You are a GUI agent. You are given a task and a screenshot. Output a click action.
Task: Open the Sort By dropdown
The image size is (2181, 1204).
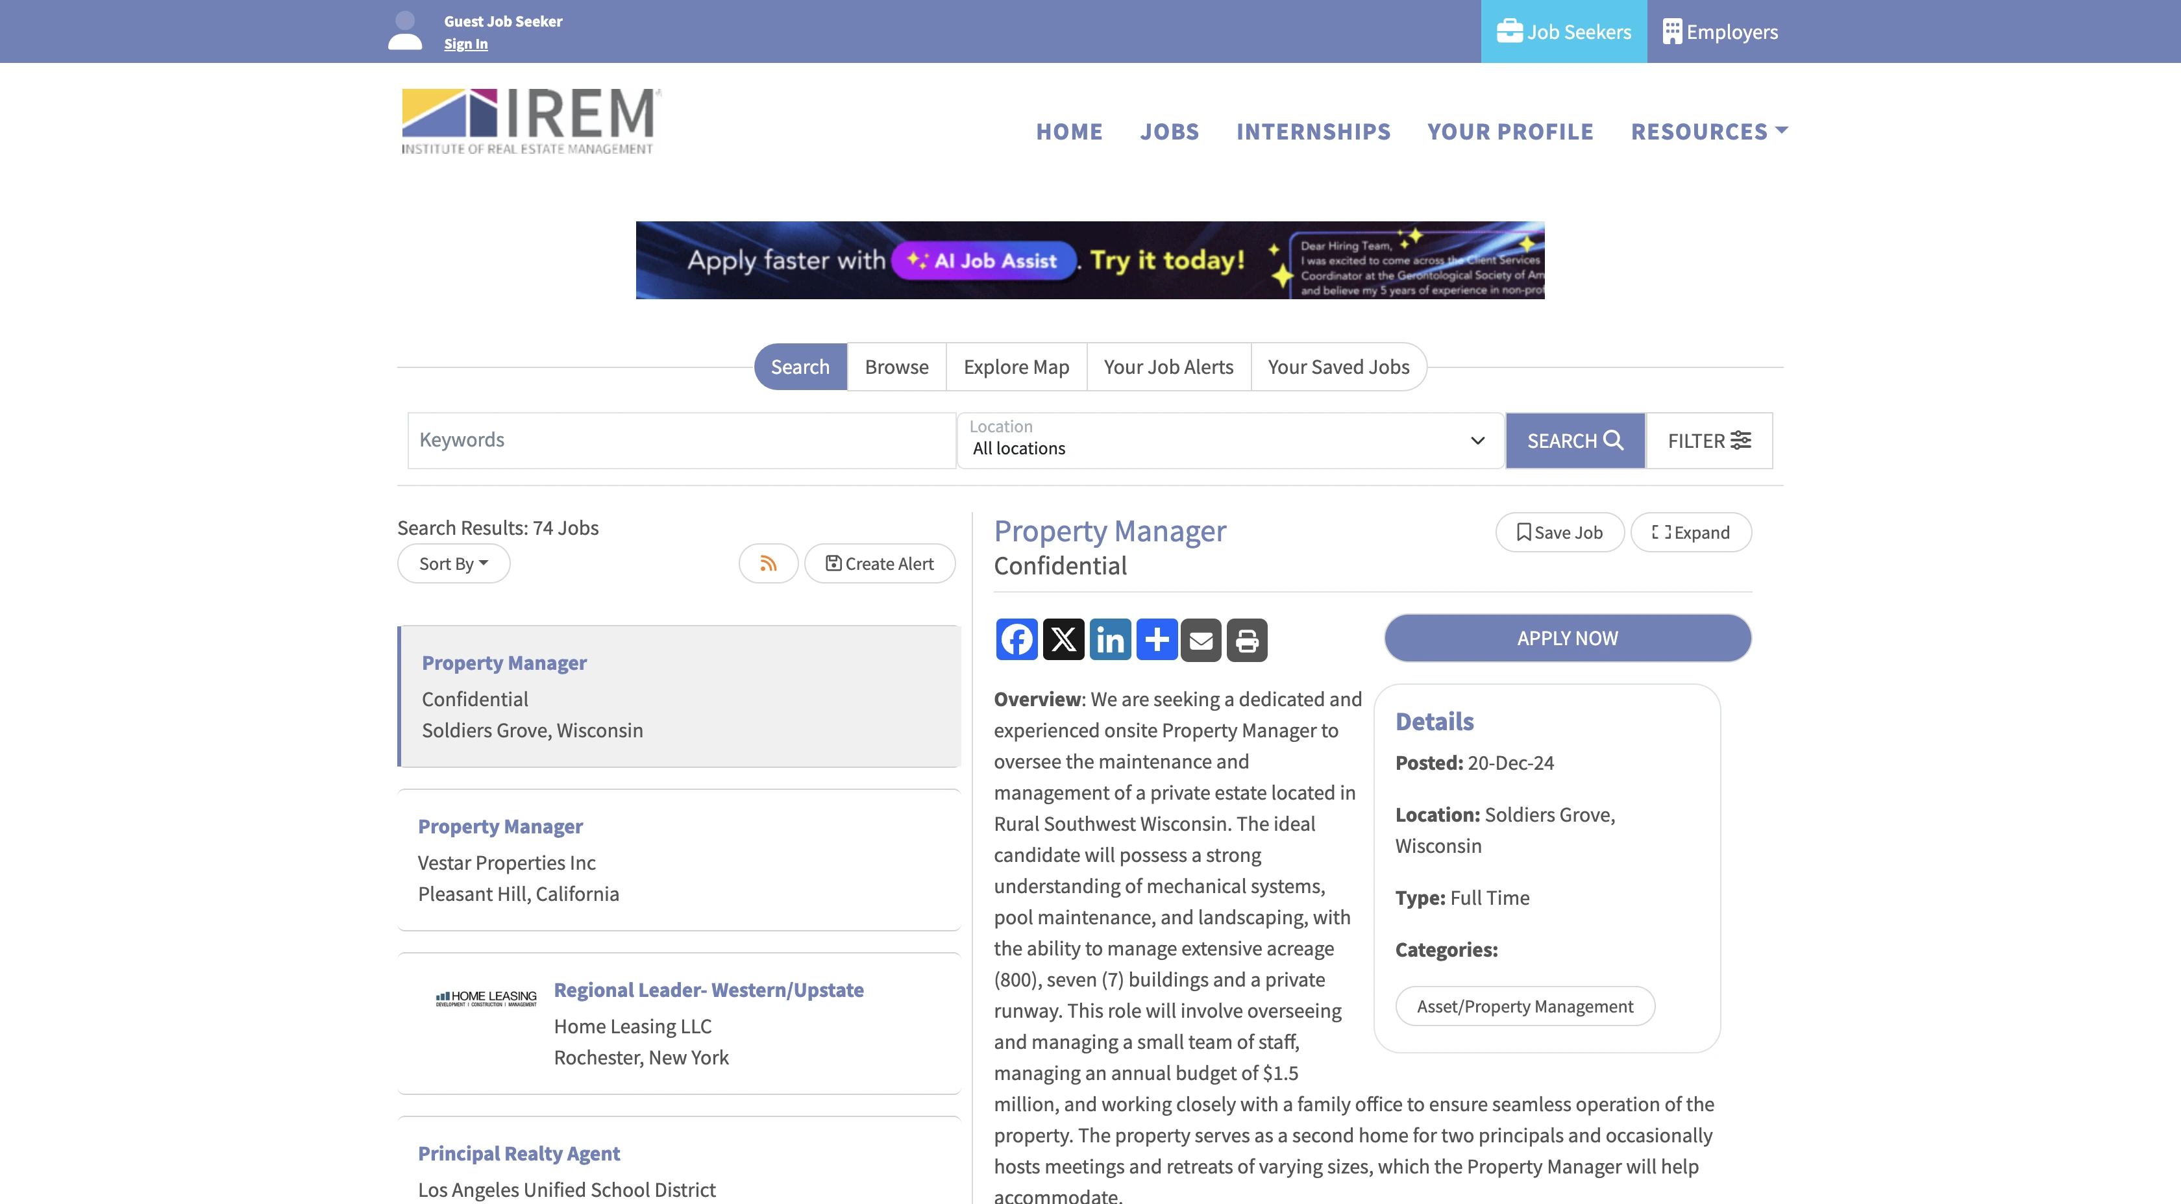pyautogui.click(x=453, y=564)
